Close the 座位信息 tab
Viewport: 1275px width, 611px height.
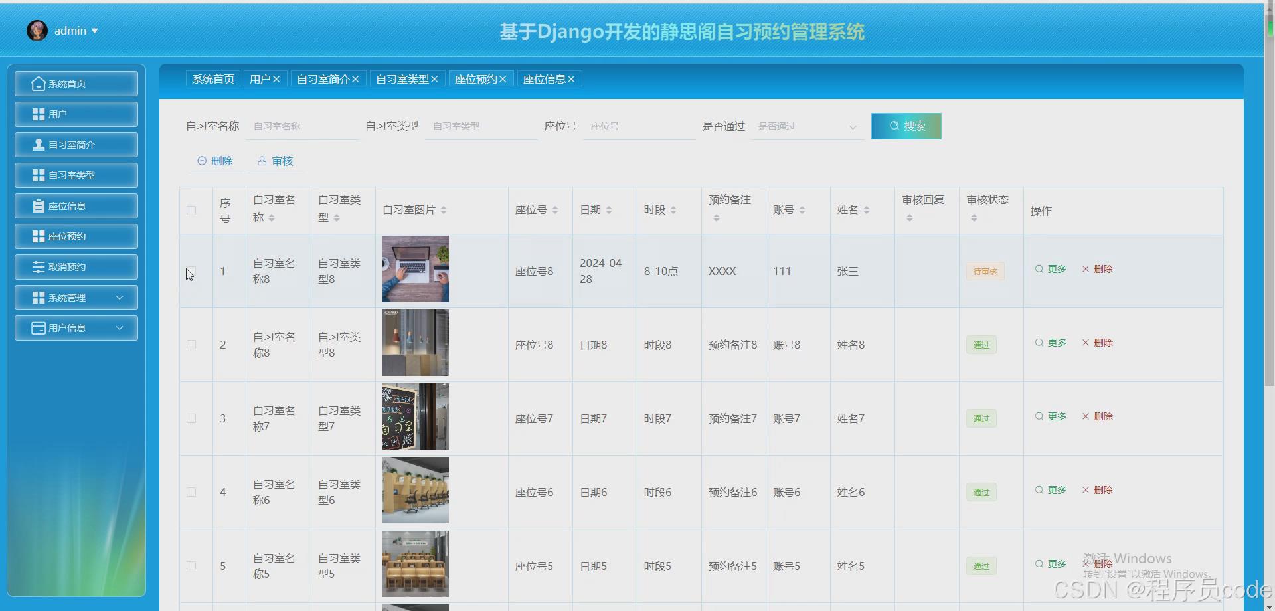click(571, 79)
